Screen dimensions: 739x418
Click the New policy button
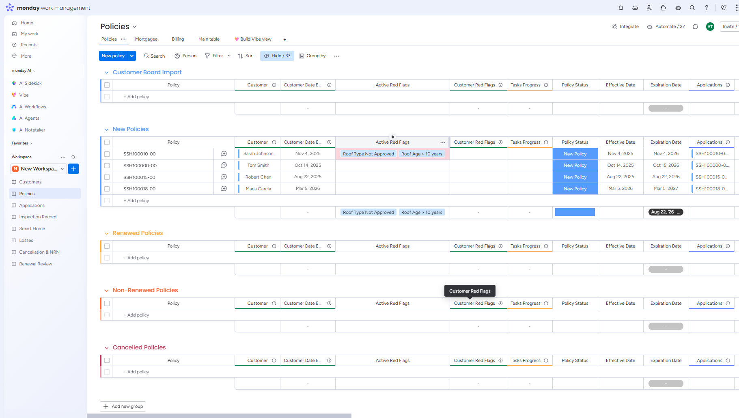coord(113,56)
